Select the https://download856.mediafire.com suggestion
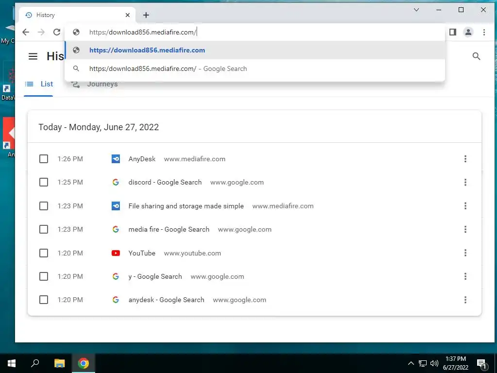Screen dimensions: 497x373 [x=254, y=50]
